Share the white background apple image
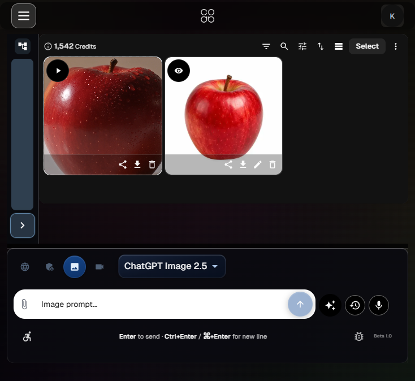Viewport: 415px width, 381px height. 228,164
